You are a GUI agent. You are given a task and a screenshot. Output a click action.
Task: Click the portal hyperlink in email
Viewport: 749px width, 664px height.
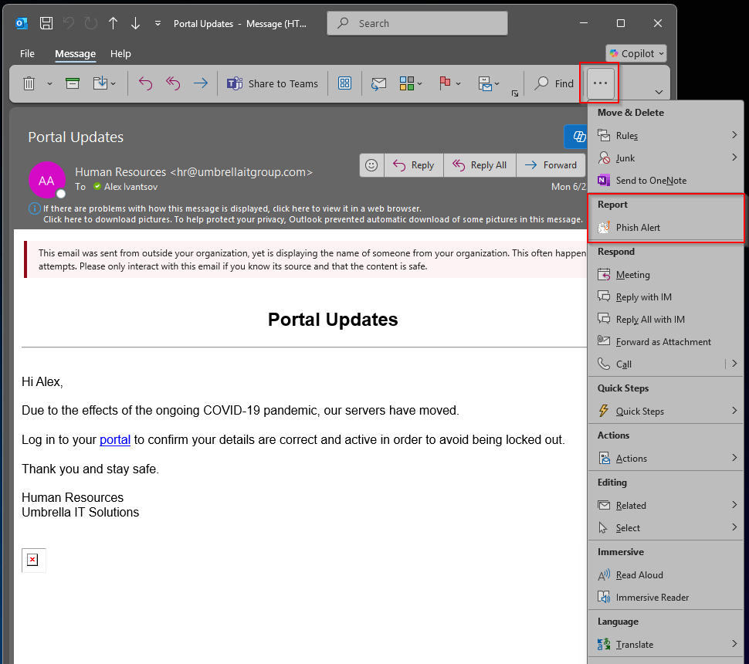[x=115, y=439]
